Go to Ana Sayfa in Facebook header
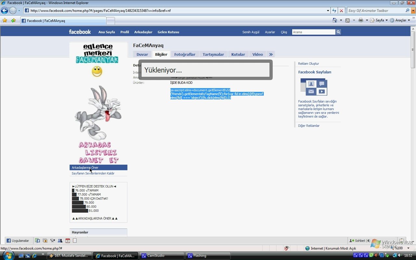 tap(107, 32)
